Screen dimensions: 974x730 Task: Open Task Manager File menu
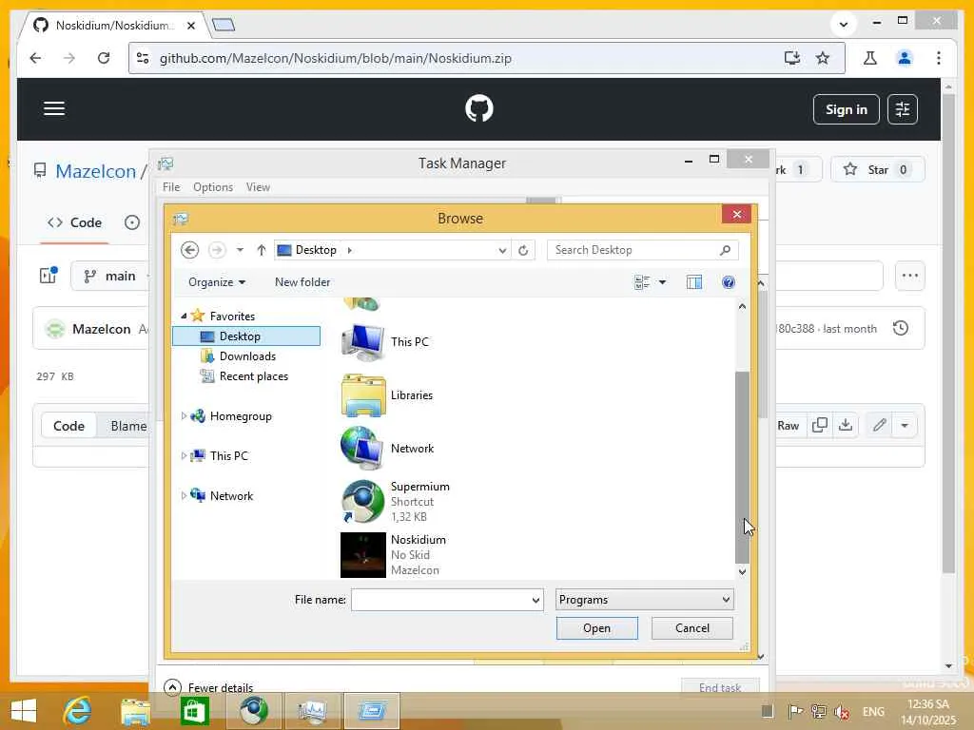[x=171, y=187]
